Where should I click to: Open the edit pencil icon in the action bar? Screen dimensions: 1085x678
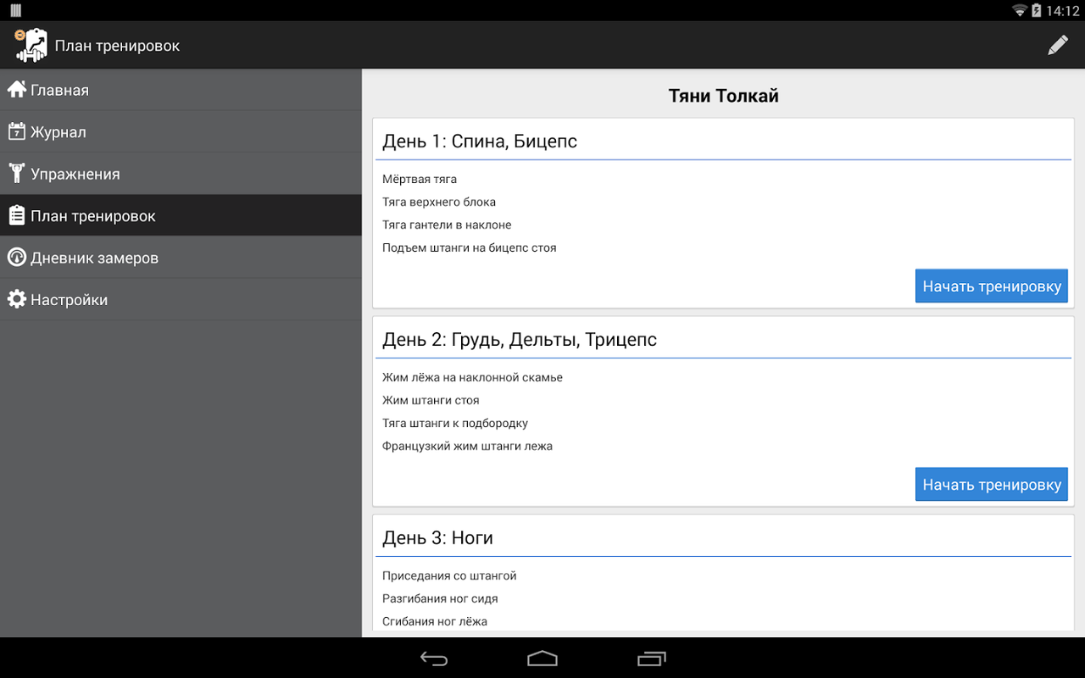coord(1058,44)
